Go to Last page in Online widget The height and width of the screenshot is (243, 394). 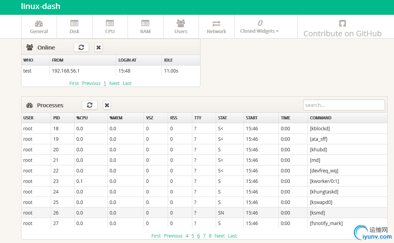127,83
